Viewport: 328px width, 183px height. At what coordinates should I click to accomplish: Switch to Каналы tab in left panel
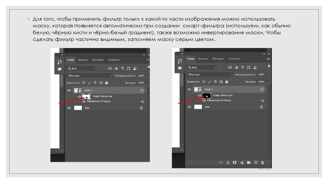[83, 60]
